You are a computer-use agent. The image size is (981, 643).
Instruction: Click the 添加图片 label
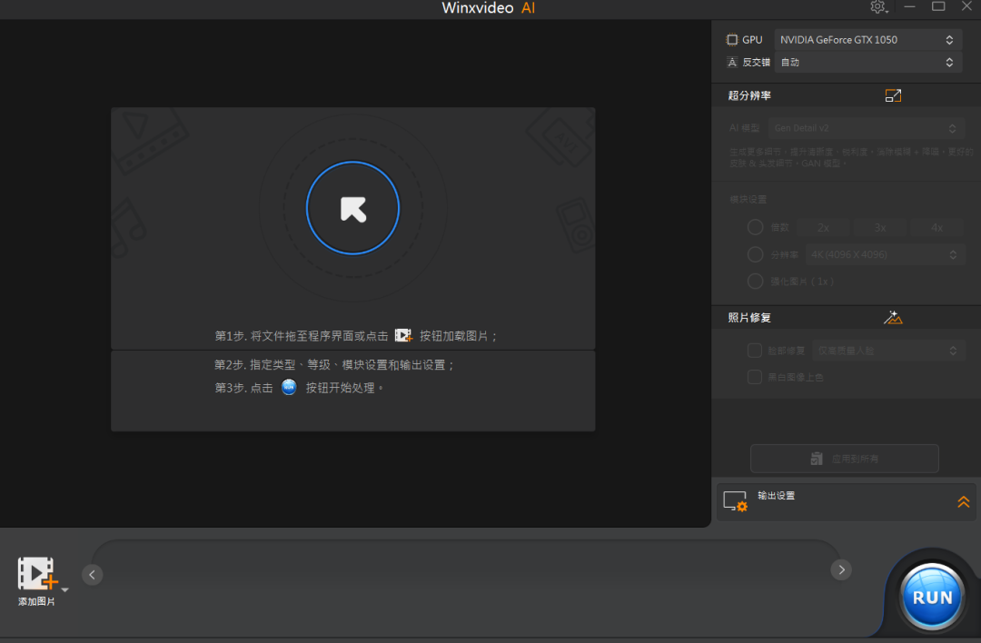(36, 602)
